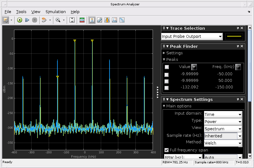The height and width of the screenshot is (168, 254).
Task: Close the Peak Finder panel
Action: (x=242, y=47)
